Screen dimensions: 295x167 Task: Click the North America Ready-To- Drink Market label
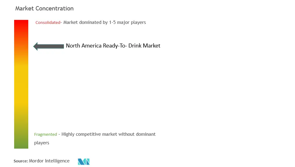pyautogui.click(x=113, y=46)
